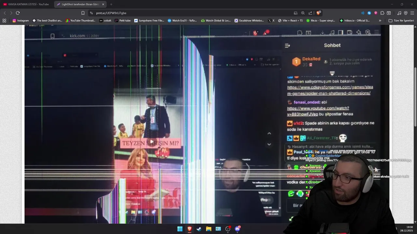Open the pink U shield extension

376,13
